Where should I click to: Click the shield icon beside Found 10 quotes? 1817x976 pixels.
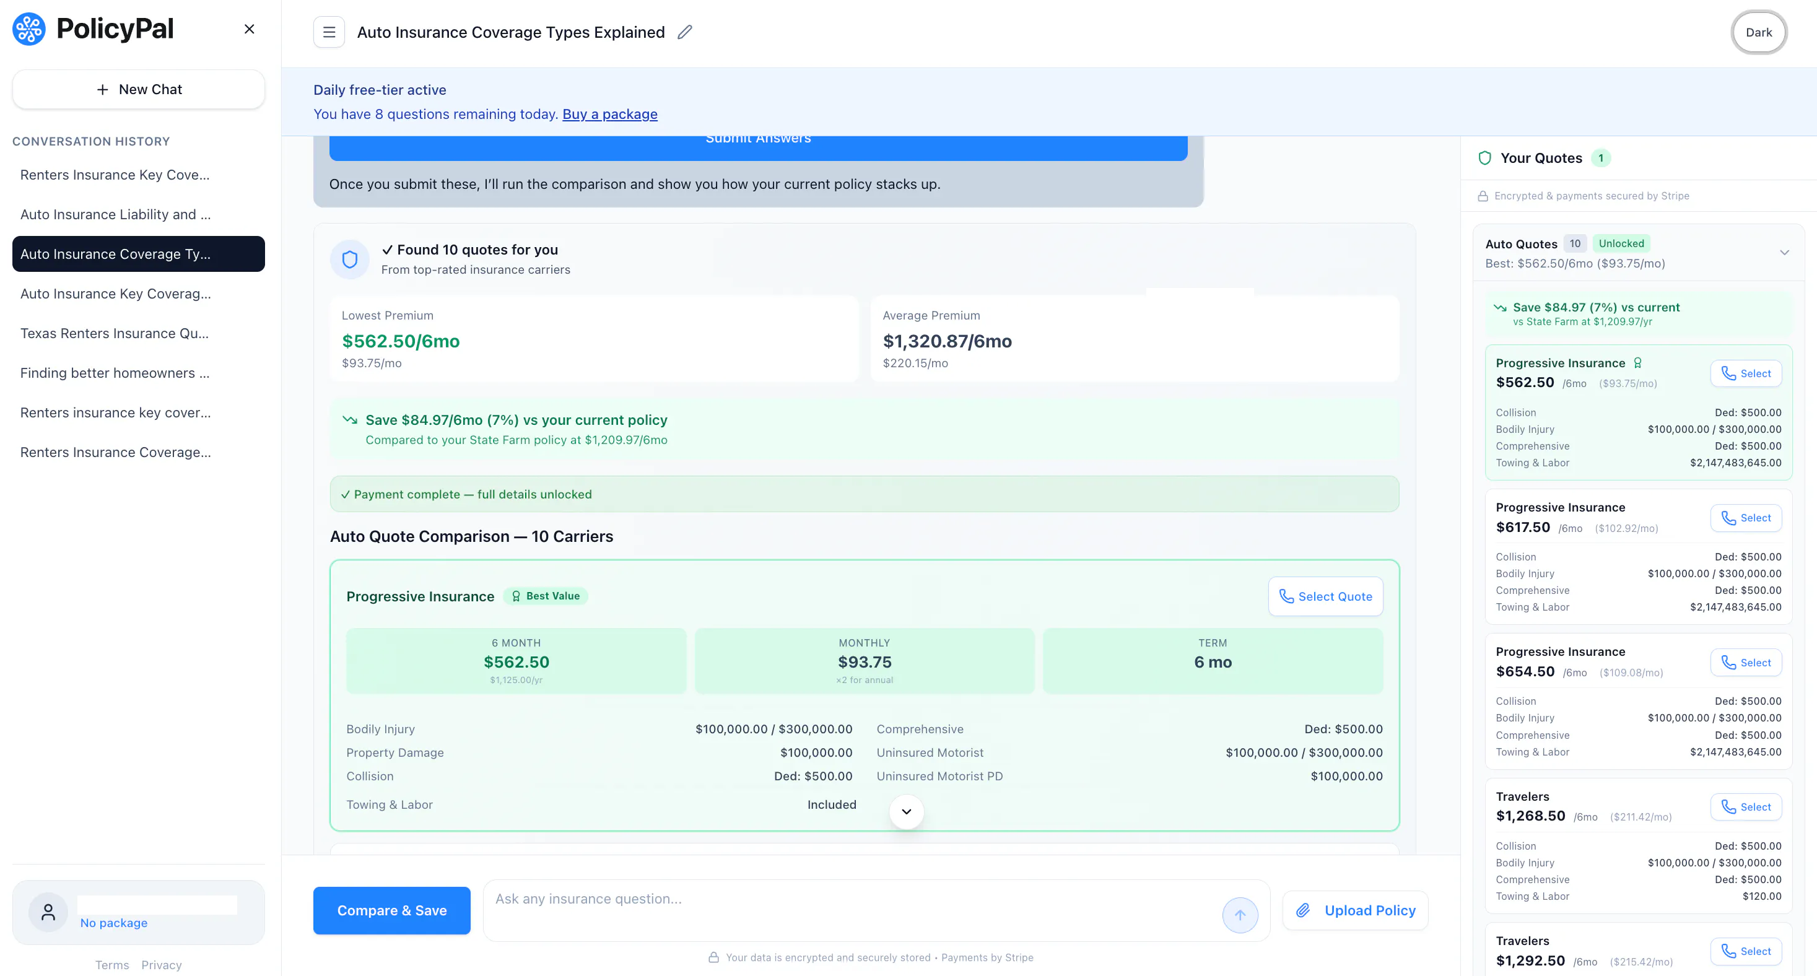[350, 259]
